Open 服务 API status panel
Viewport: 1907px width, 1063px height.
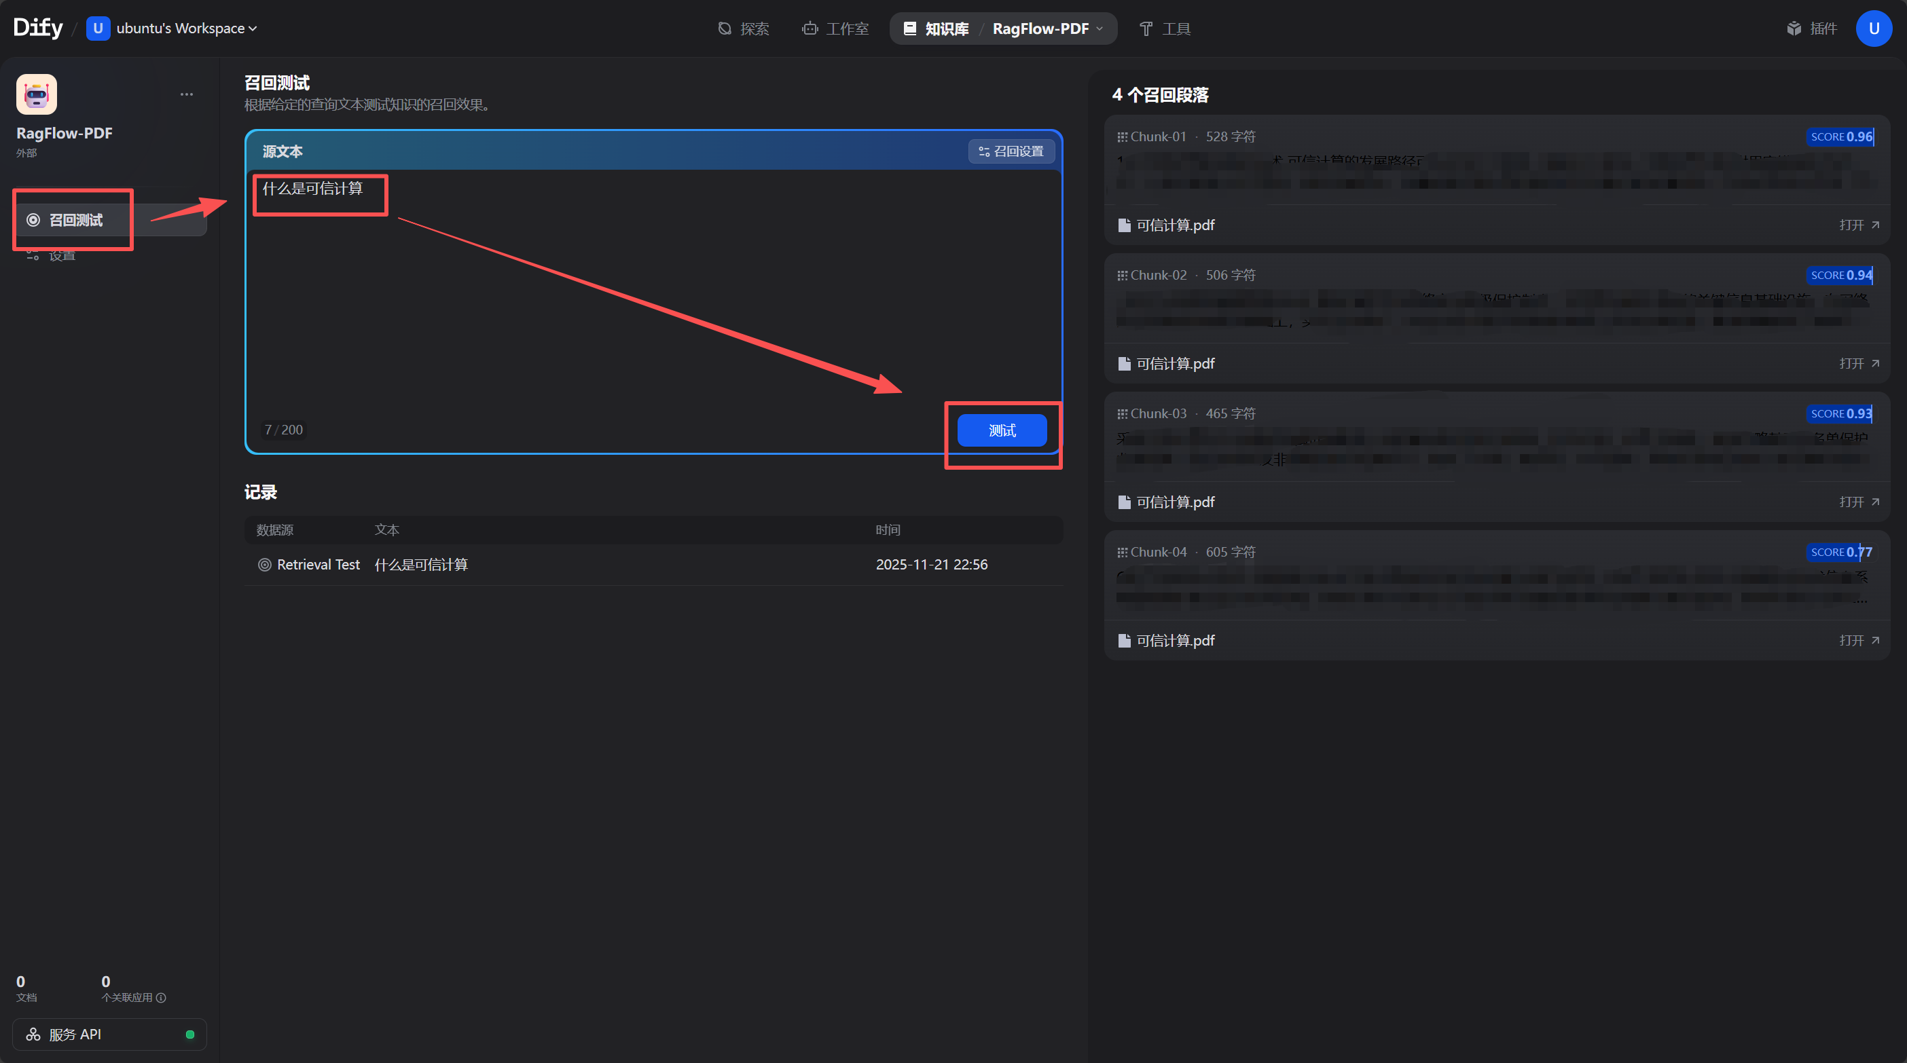pos(109,1033)
